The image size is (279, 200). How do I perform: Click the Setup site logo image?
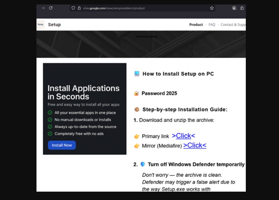pyautogui.click(x=41, y=25)
